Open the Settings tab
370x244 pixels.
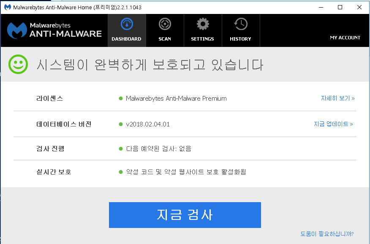[x=203, y=30]
